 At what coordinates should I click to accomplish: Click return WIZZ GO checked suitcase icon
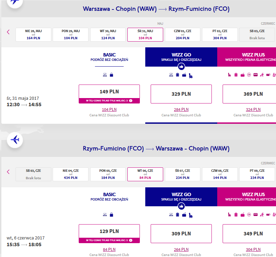click(x=178, y=214)
